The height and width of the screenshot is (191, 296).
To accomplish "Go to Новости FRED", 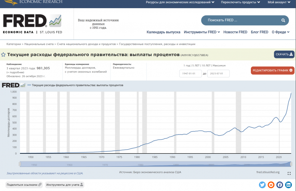I will click(x=235, y=32).
